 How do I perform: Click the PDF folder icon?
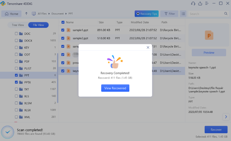click(21, 61)
